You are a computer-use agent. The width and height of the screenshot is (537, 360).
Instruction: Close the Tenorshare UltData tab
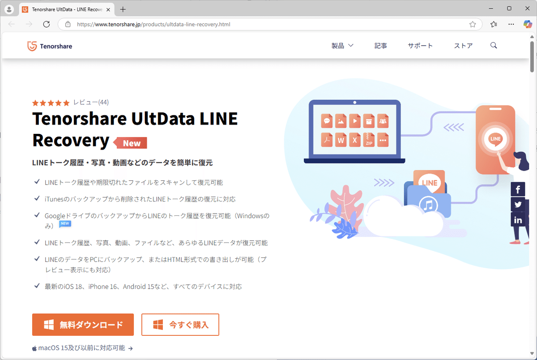(x=108, y=9)
